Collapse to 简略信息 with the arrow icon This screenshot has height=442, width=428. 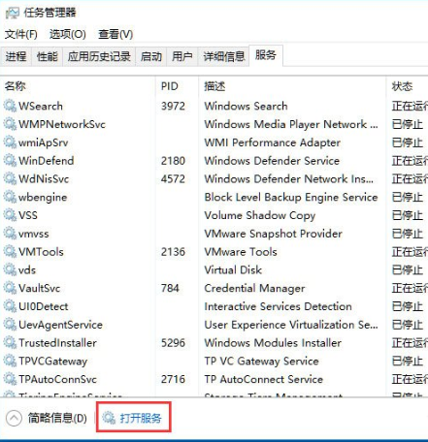click(14, 419)
